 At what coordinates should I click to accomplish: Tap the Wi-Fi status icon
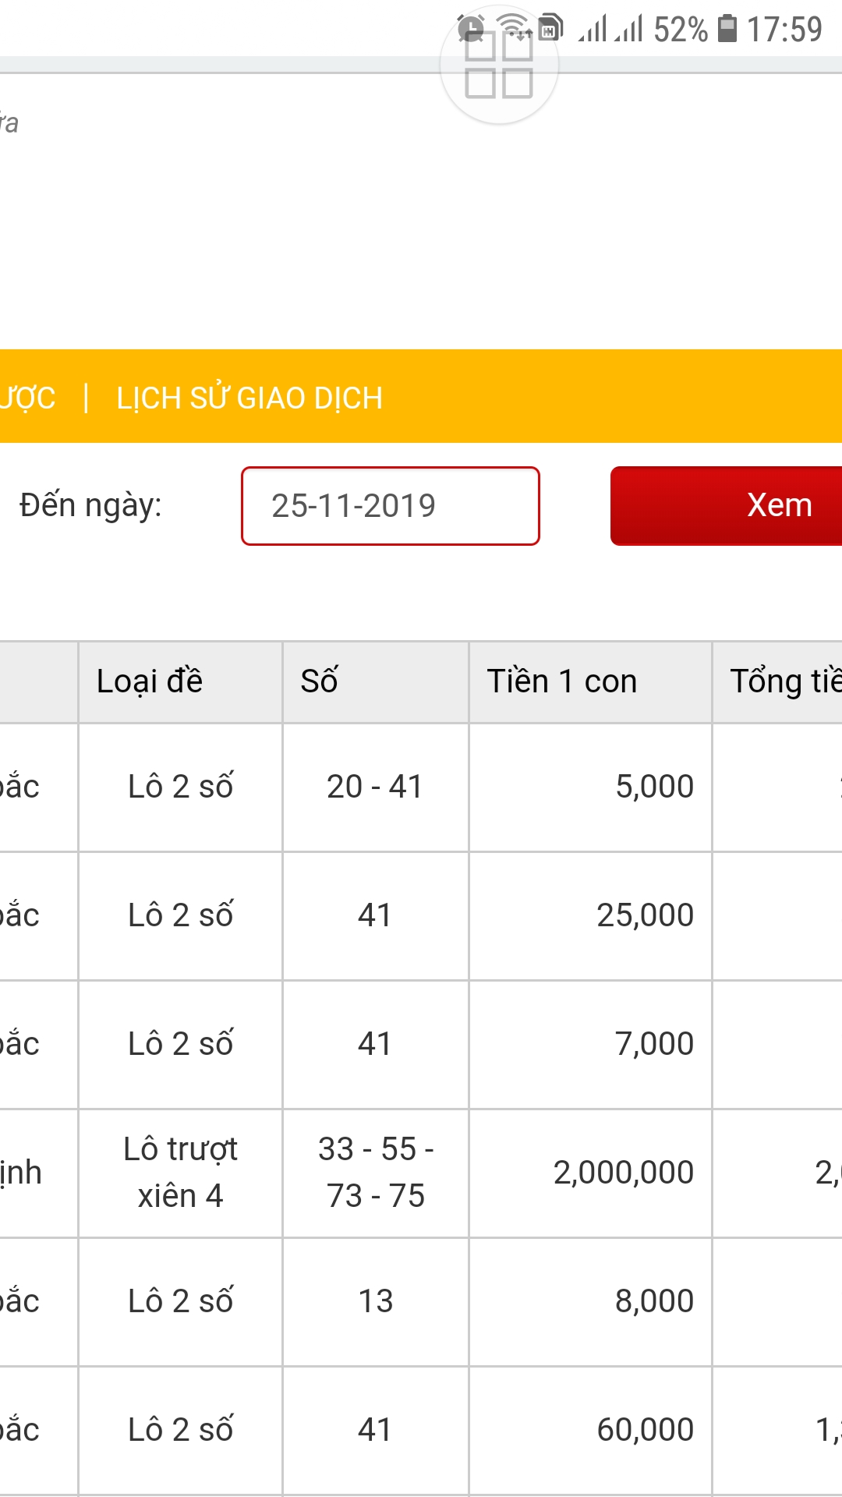click(x=515, y=27)
